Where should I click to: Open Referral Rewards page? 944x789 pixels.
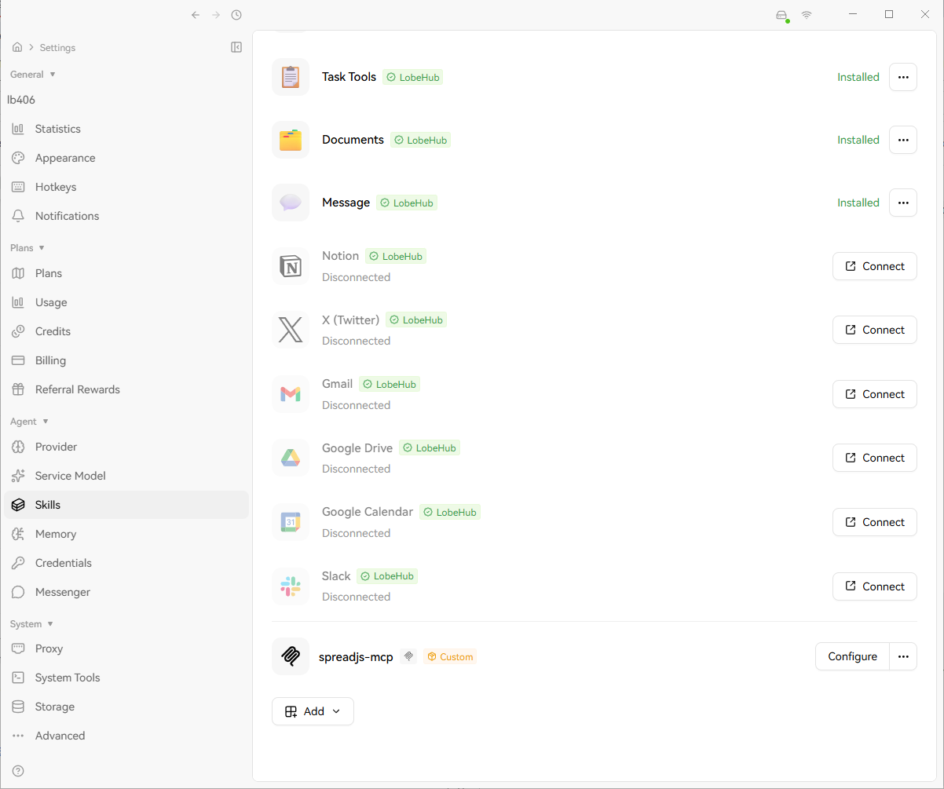click(126, 389)
